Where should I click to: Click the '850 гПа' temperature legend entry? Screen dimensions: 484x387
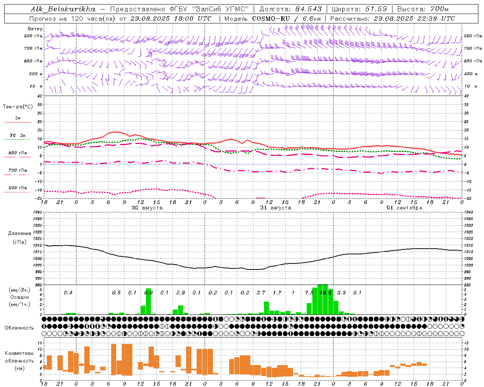(18, 153)
